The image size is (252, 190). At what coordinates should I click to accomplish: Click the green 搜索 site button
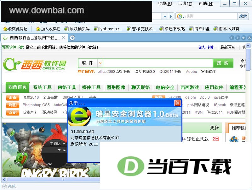coord(223,63)
